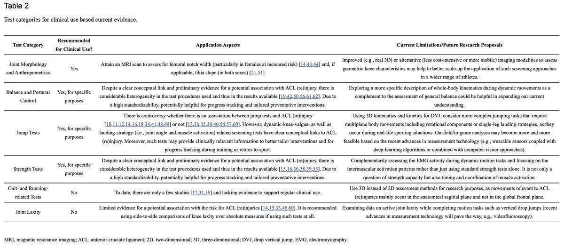
Task: Open reference 30 in Jump Tests row
Action: click(x=197, y=124)
